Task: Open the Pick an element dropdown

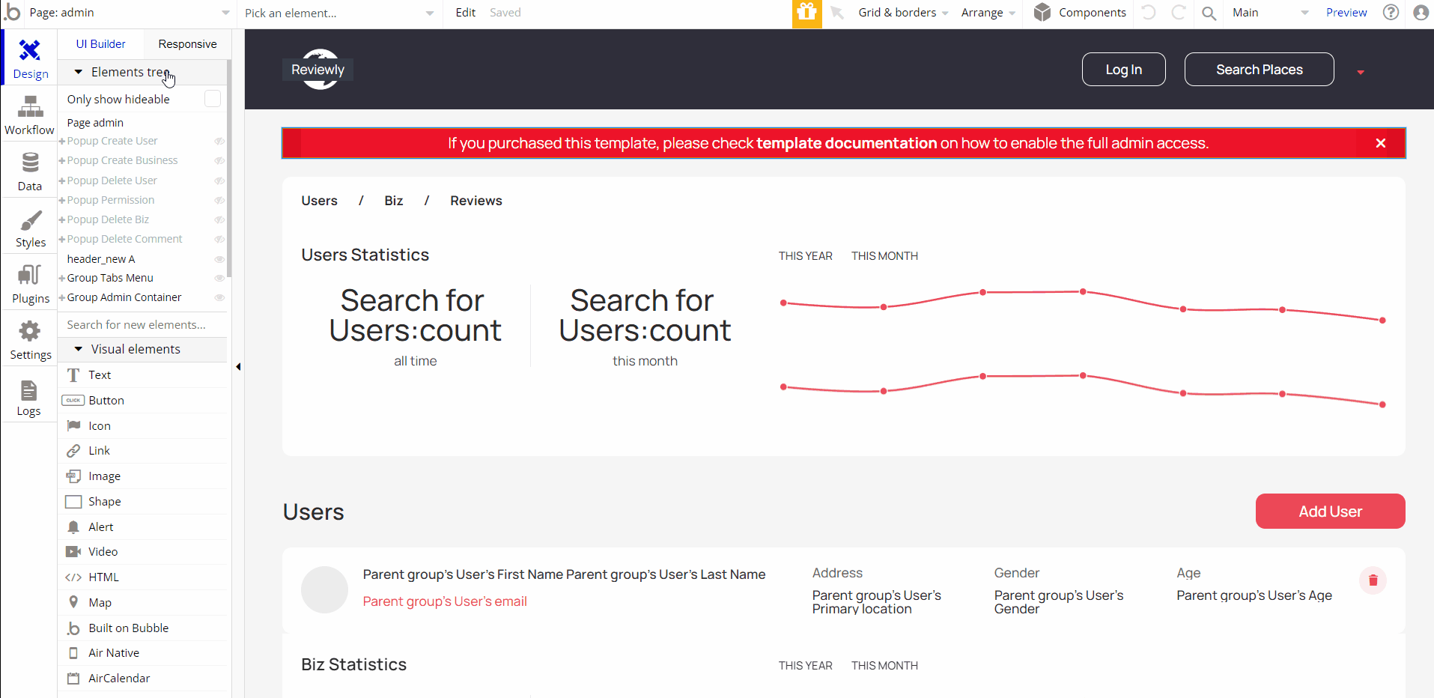Action: (339, 13)
